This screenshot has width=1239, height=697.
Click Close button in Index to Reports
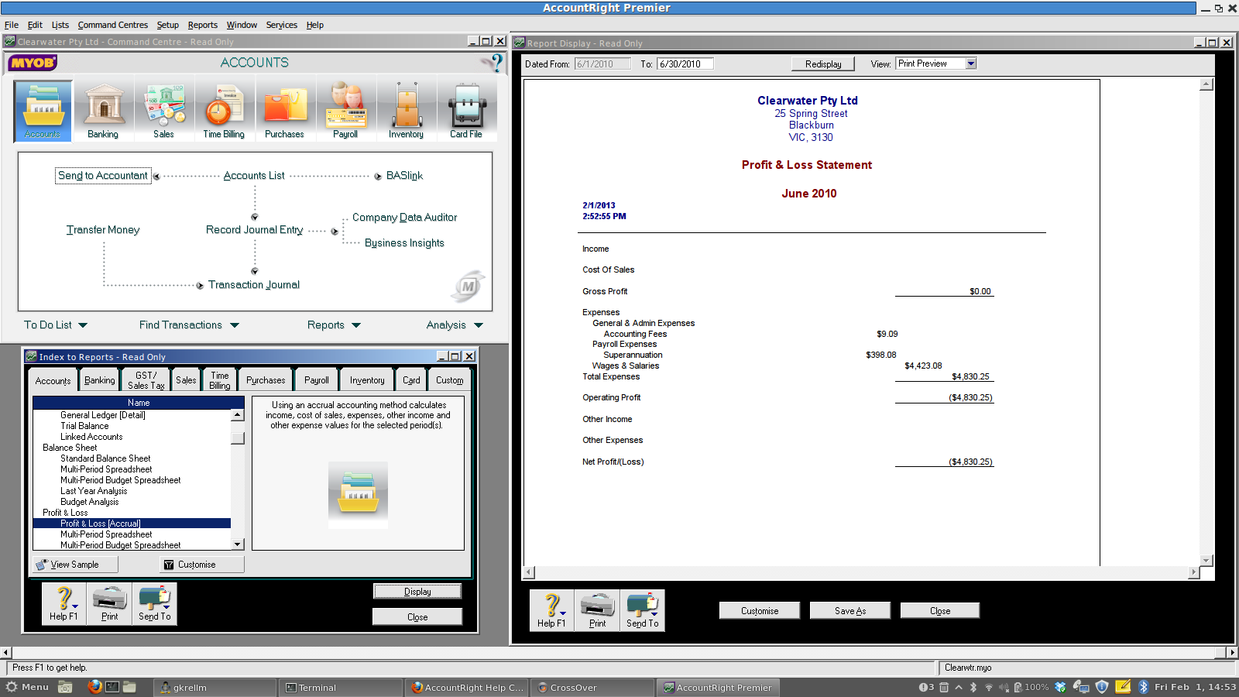pyautogui.click(x=417, y=617)
